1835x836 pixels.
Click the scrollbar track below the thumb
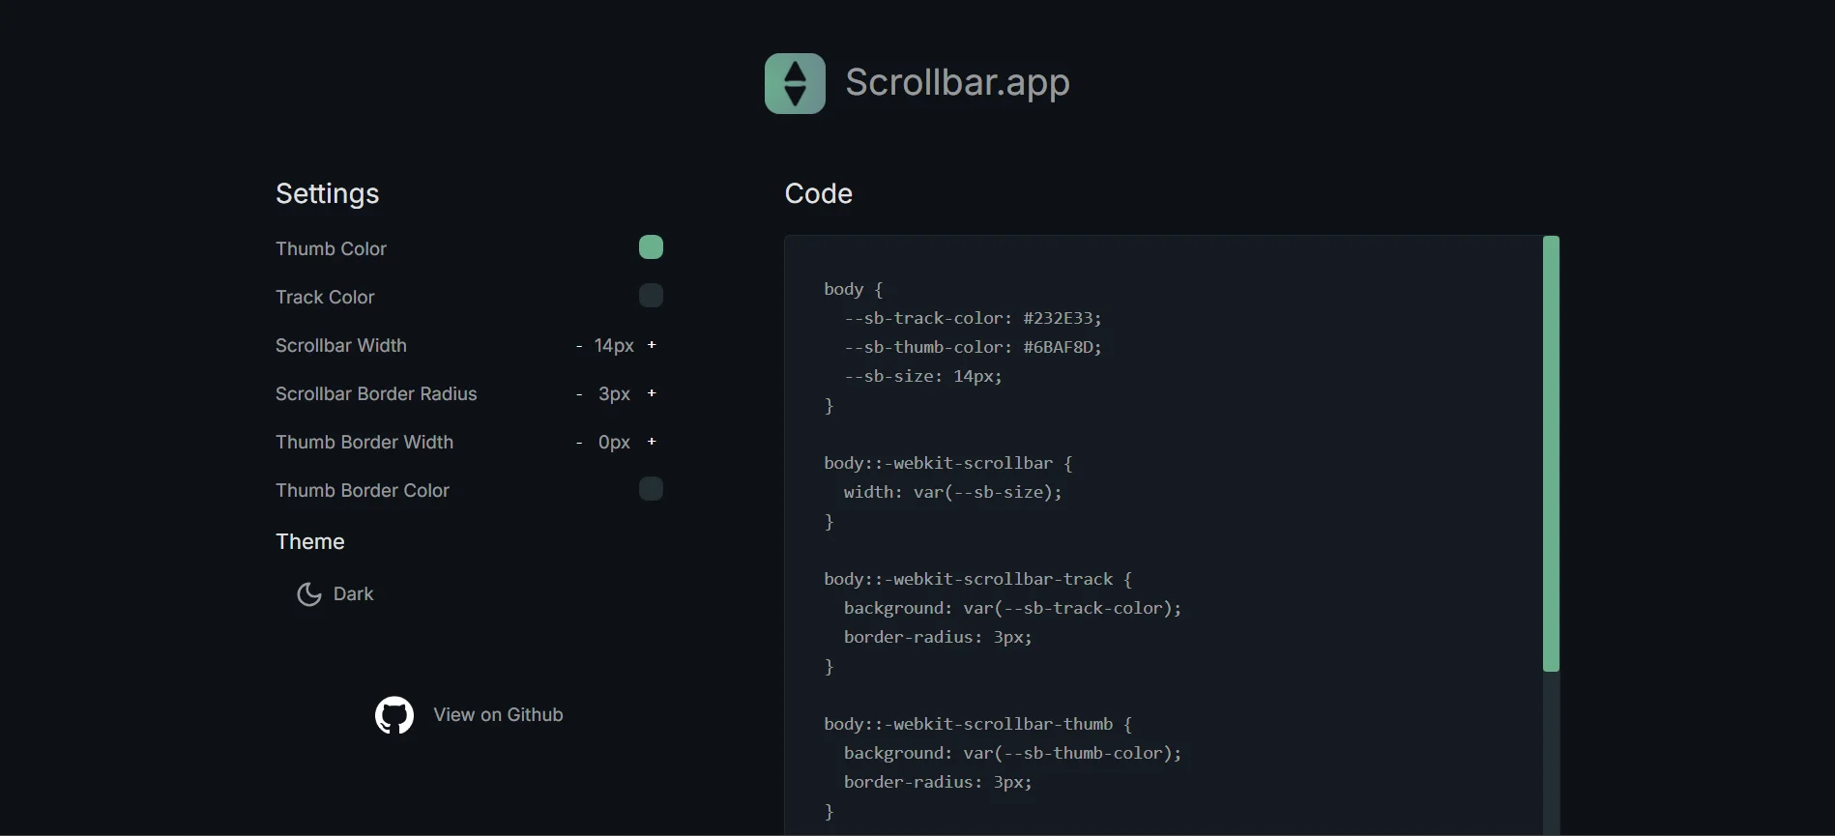point(1551,753)
